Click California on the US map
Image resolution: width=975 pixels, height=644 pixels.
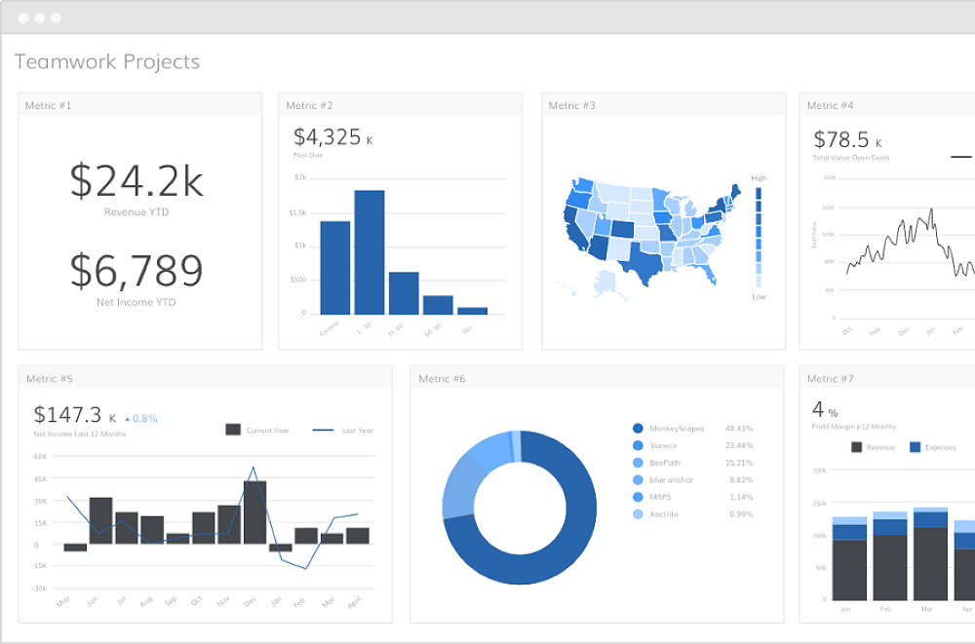pos(572,227)
